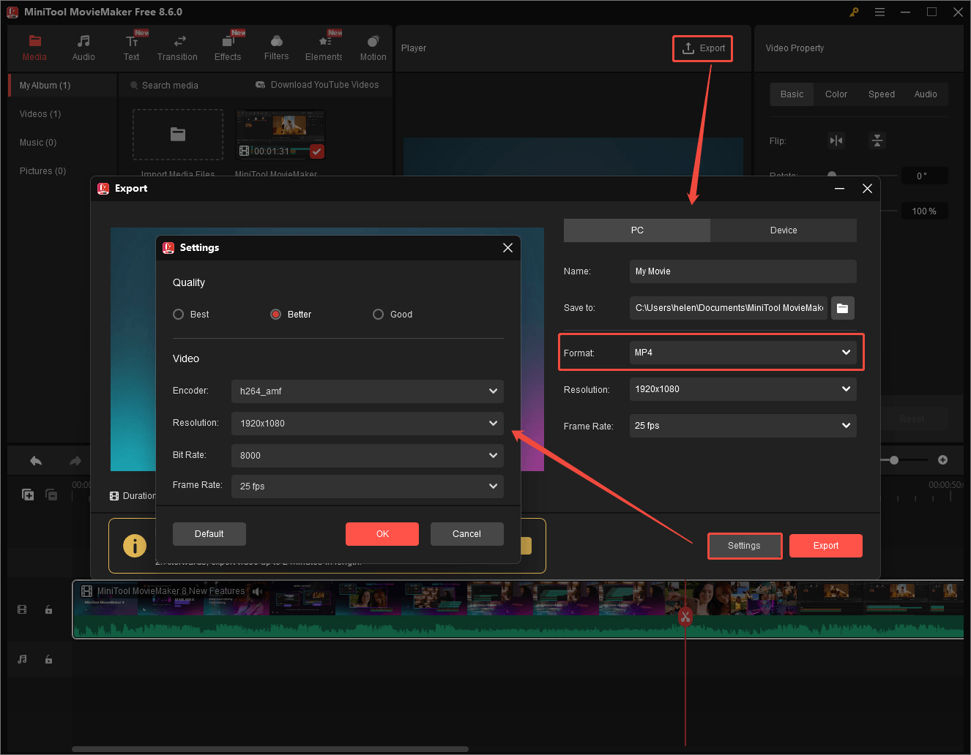Image resolution: width=971 pixels, height=755 pixels.
Task: Click the scissors split icon on playhead
Action: click(685, 617)
